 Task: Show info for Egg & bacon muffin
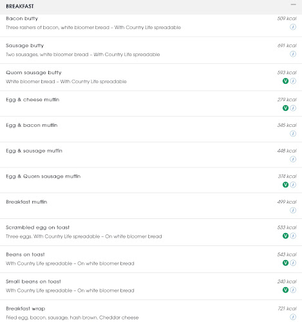[x=293, y=133]
